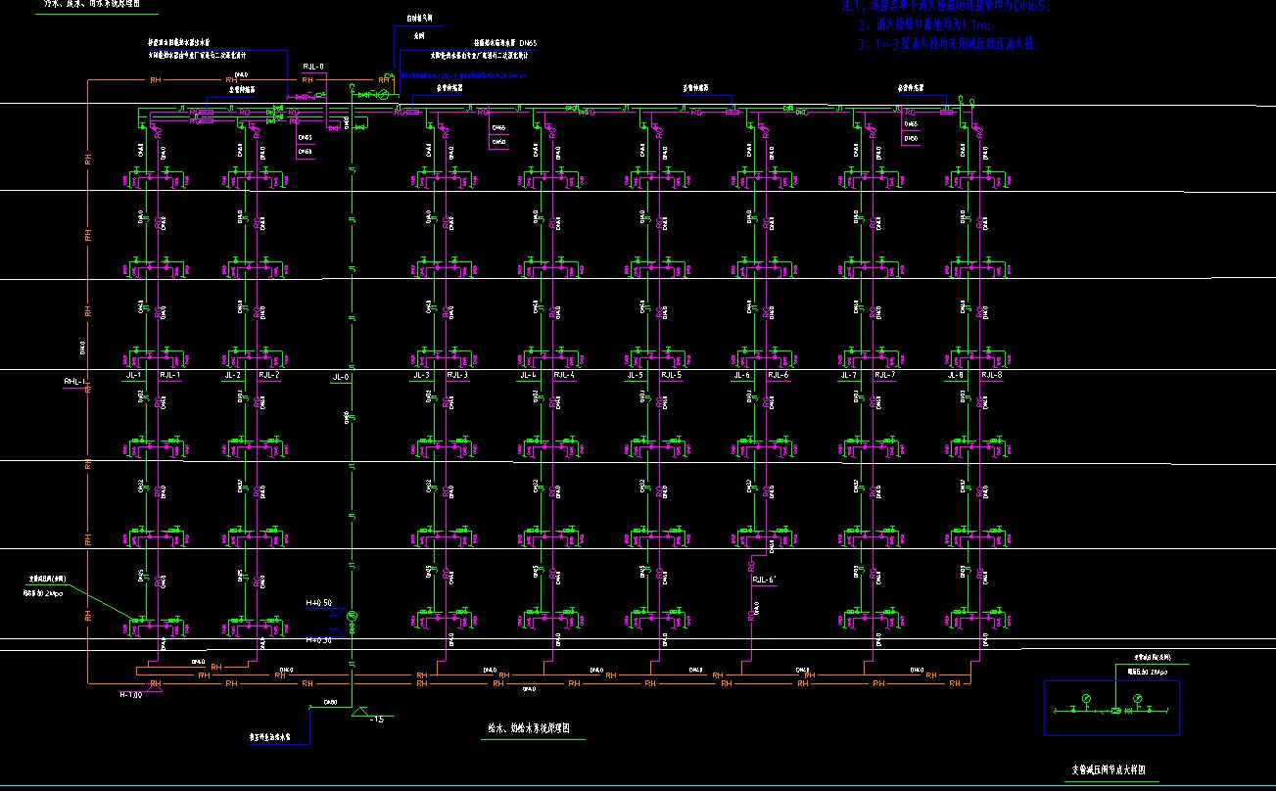Image resolution: width=1276 pixels, height=791 pixels.
Task: Pick the blue detail frame in the pressure valve drawing
Action: [1111, 708]
